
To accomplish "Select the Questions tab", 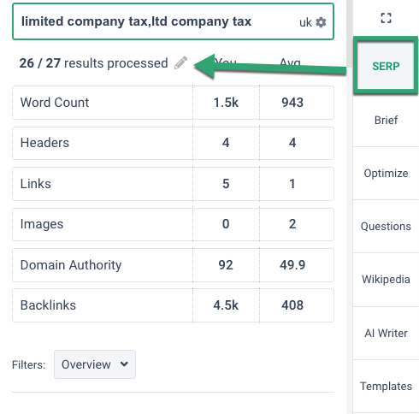I will click(386, 227).
